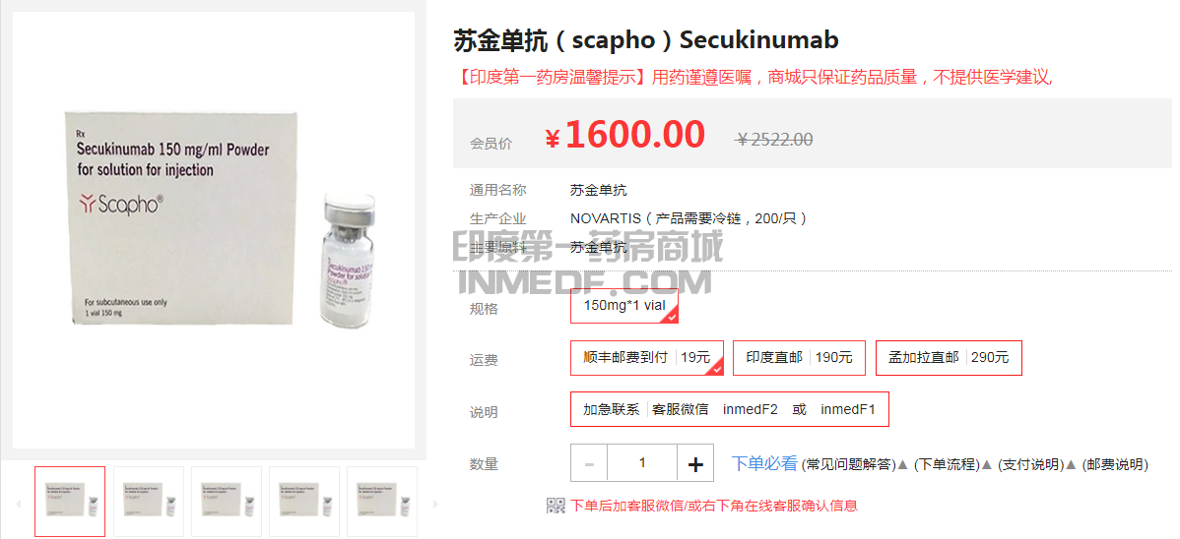Choose 顺丰邮费到付 19元 shipping option
Viewport: 1180px width, 539px height.
click(x=647, y=358)
